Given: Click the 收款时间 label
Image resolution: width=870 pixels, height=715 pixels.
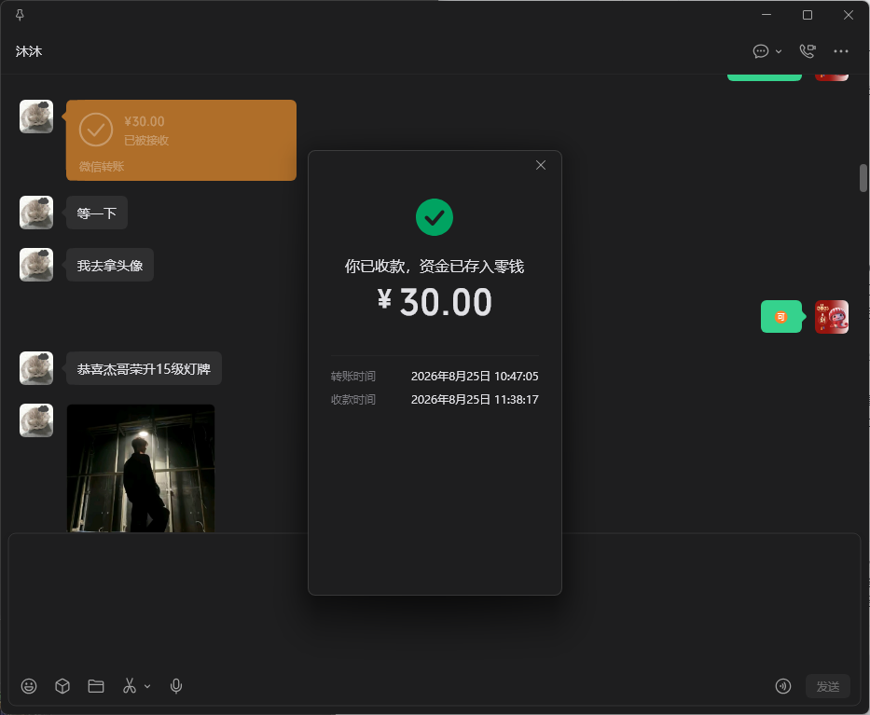Looking at the screenshot, I should [x=353, y=399].
